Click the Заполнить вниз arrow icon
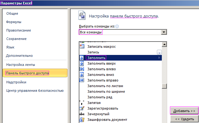199x123 pixels. point(82,75)
